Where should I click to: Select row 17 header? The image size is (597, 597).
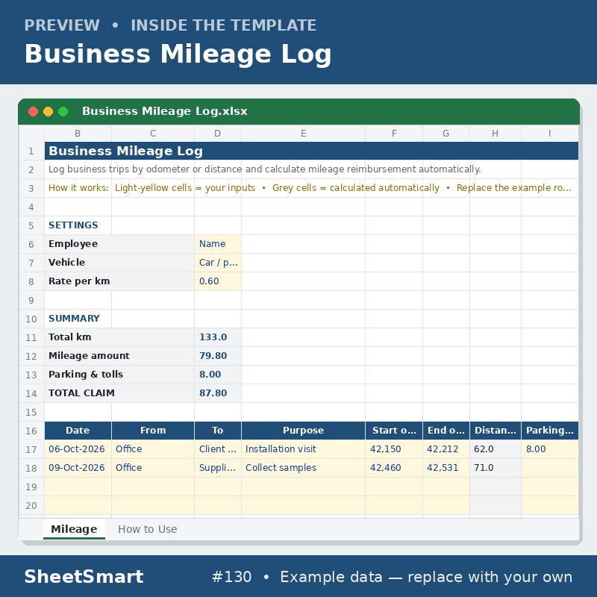31,449
